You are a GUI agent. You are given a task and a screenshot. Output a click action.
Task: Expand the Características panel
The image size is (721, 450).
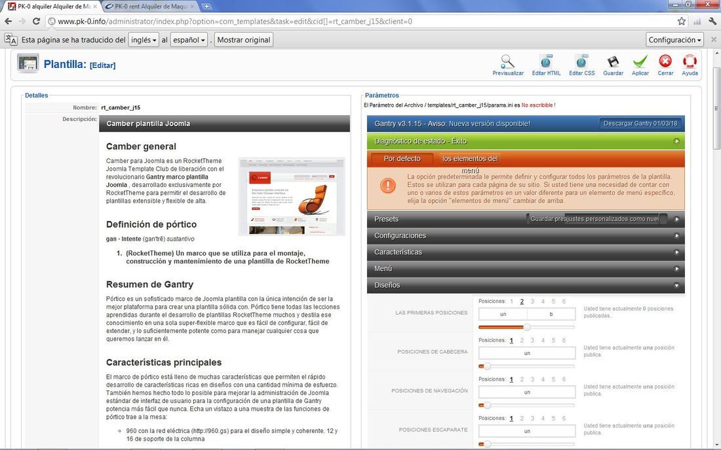(526, 252)
